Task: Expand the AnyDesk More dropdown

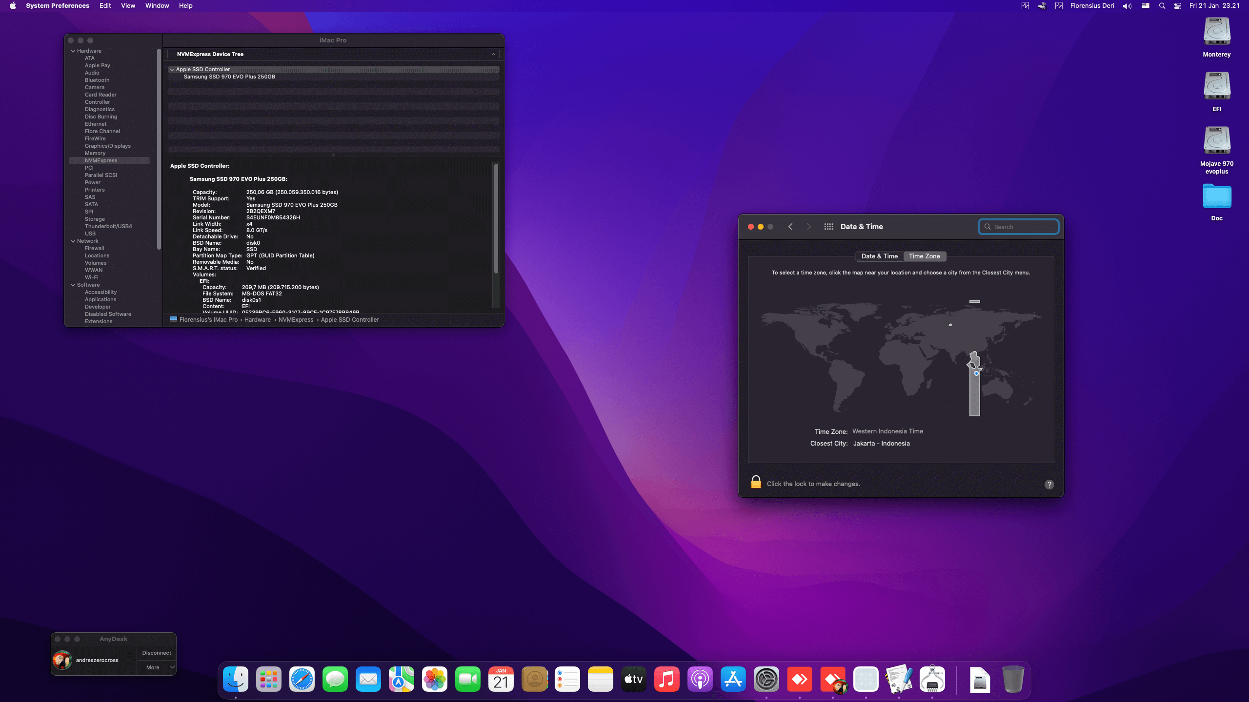Action: (x=157, y=667)
